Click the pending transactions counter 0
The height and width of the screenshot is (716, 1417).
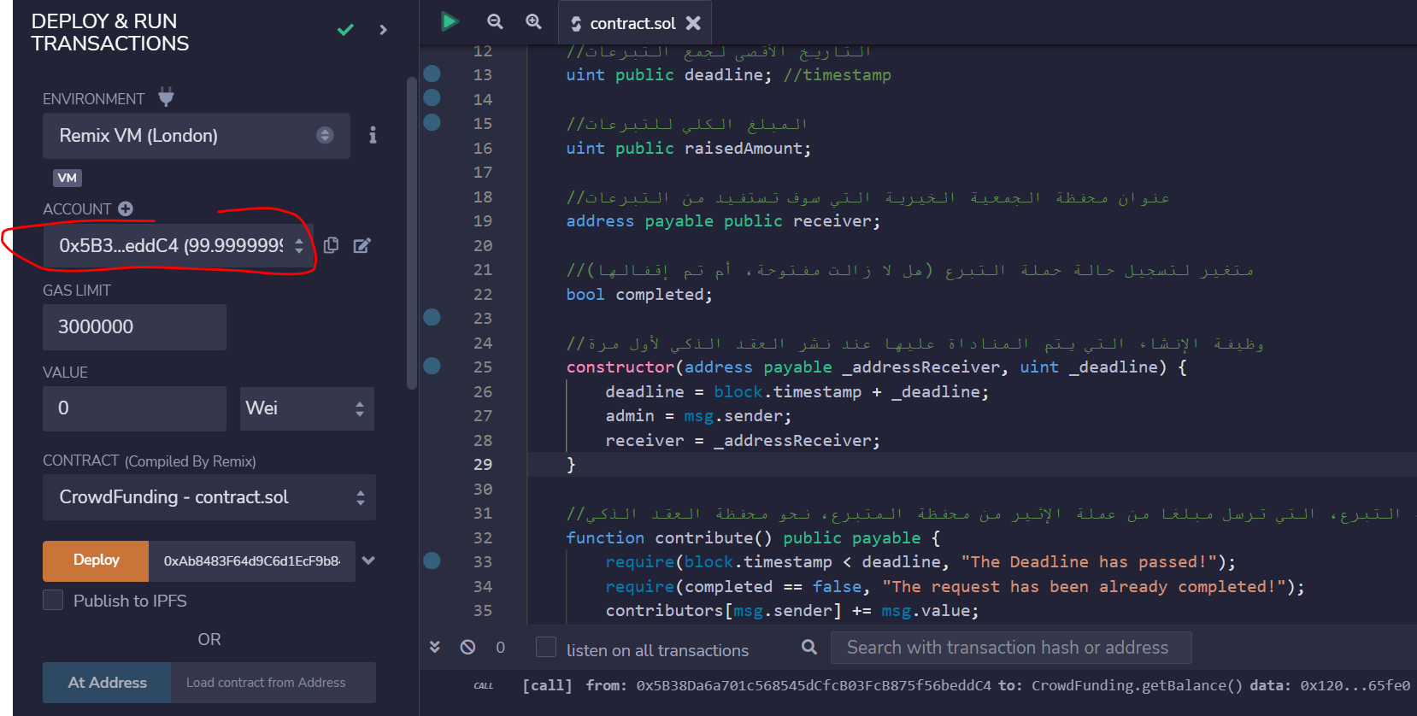pos(501,648)
